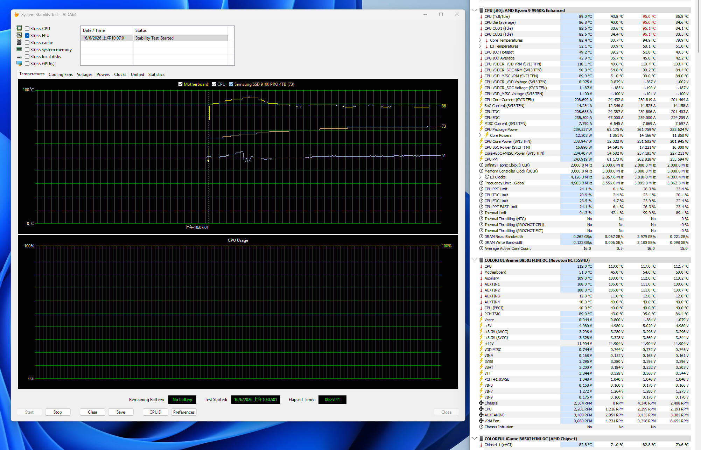701x450 pixels.
Task: Click the Date / Time column header
Action: click(x=107, y=30)
